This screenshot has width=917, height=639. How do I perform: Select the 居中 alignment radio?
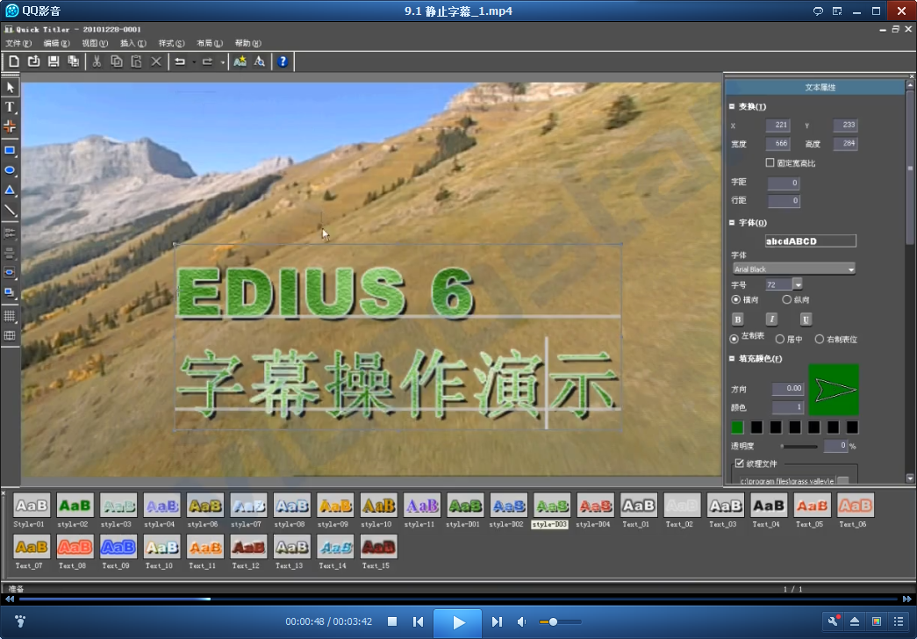779,339
